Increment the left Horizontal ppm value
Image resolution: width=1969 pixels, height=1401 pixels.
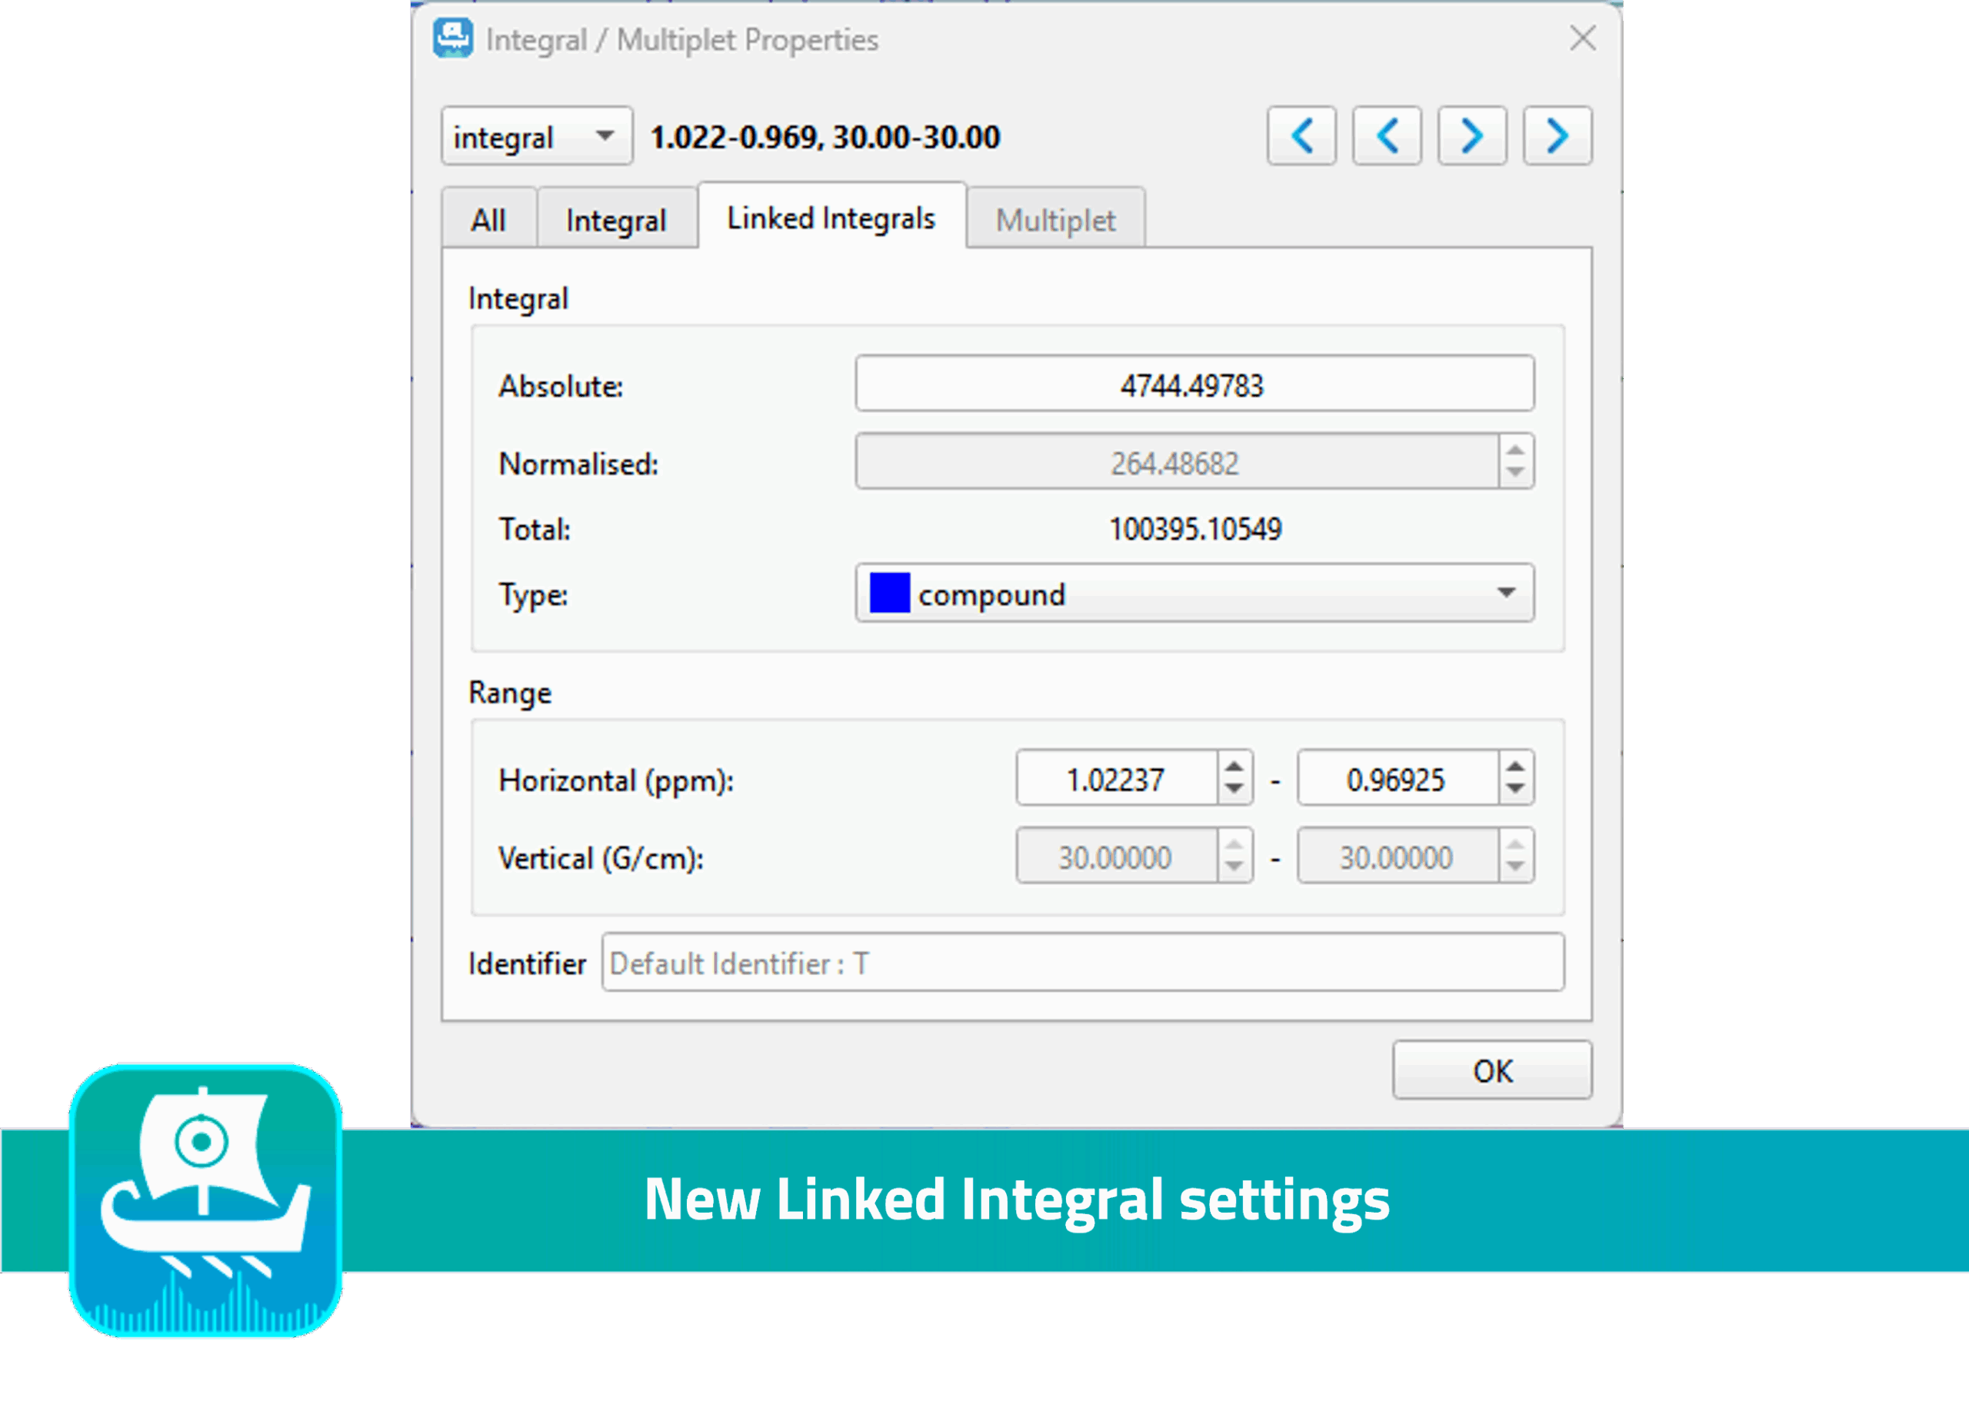[1234, 767]
